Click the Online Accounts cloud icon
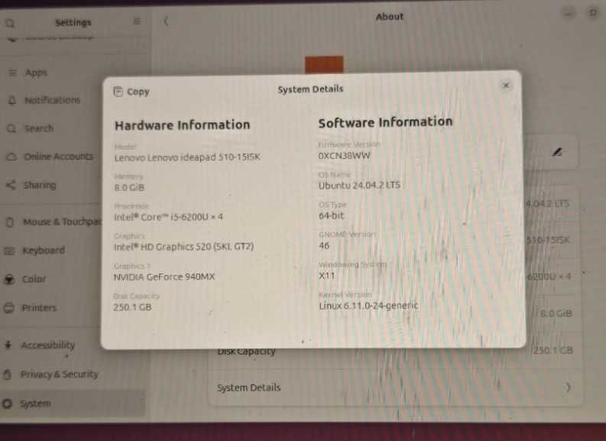Viewport: 606px width, 441px height. click(11, 157)
